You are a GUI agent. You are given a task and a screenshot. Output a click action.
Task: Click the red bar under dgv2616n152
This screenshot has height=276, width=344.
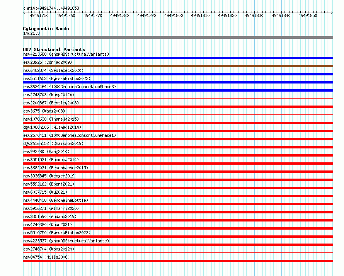178,147
